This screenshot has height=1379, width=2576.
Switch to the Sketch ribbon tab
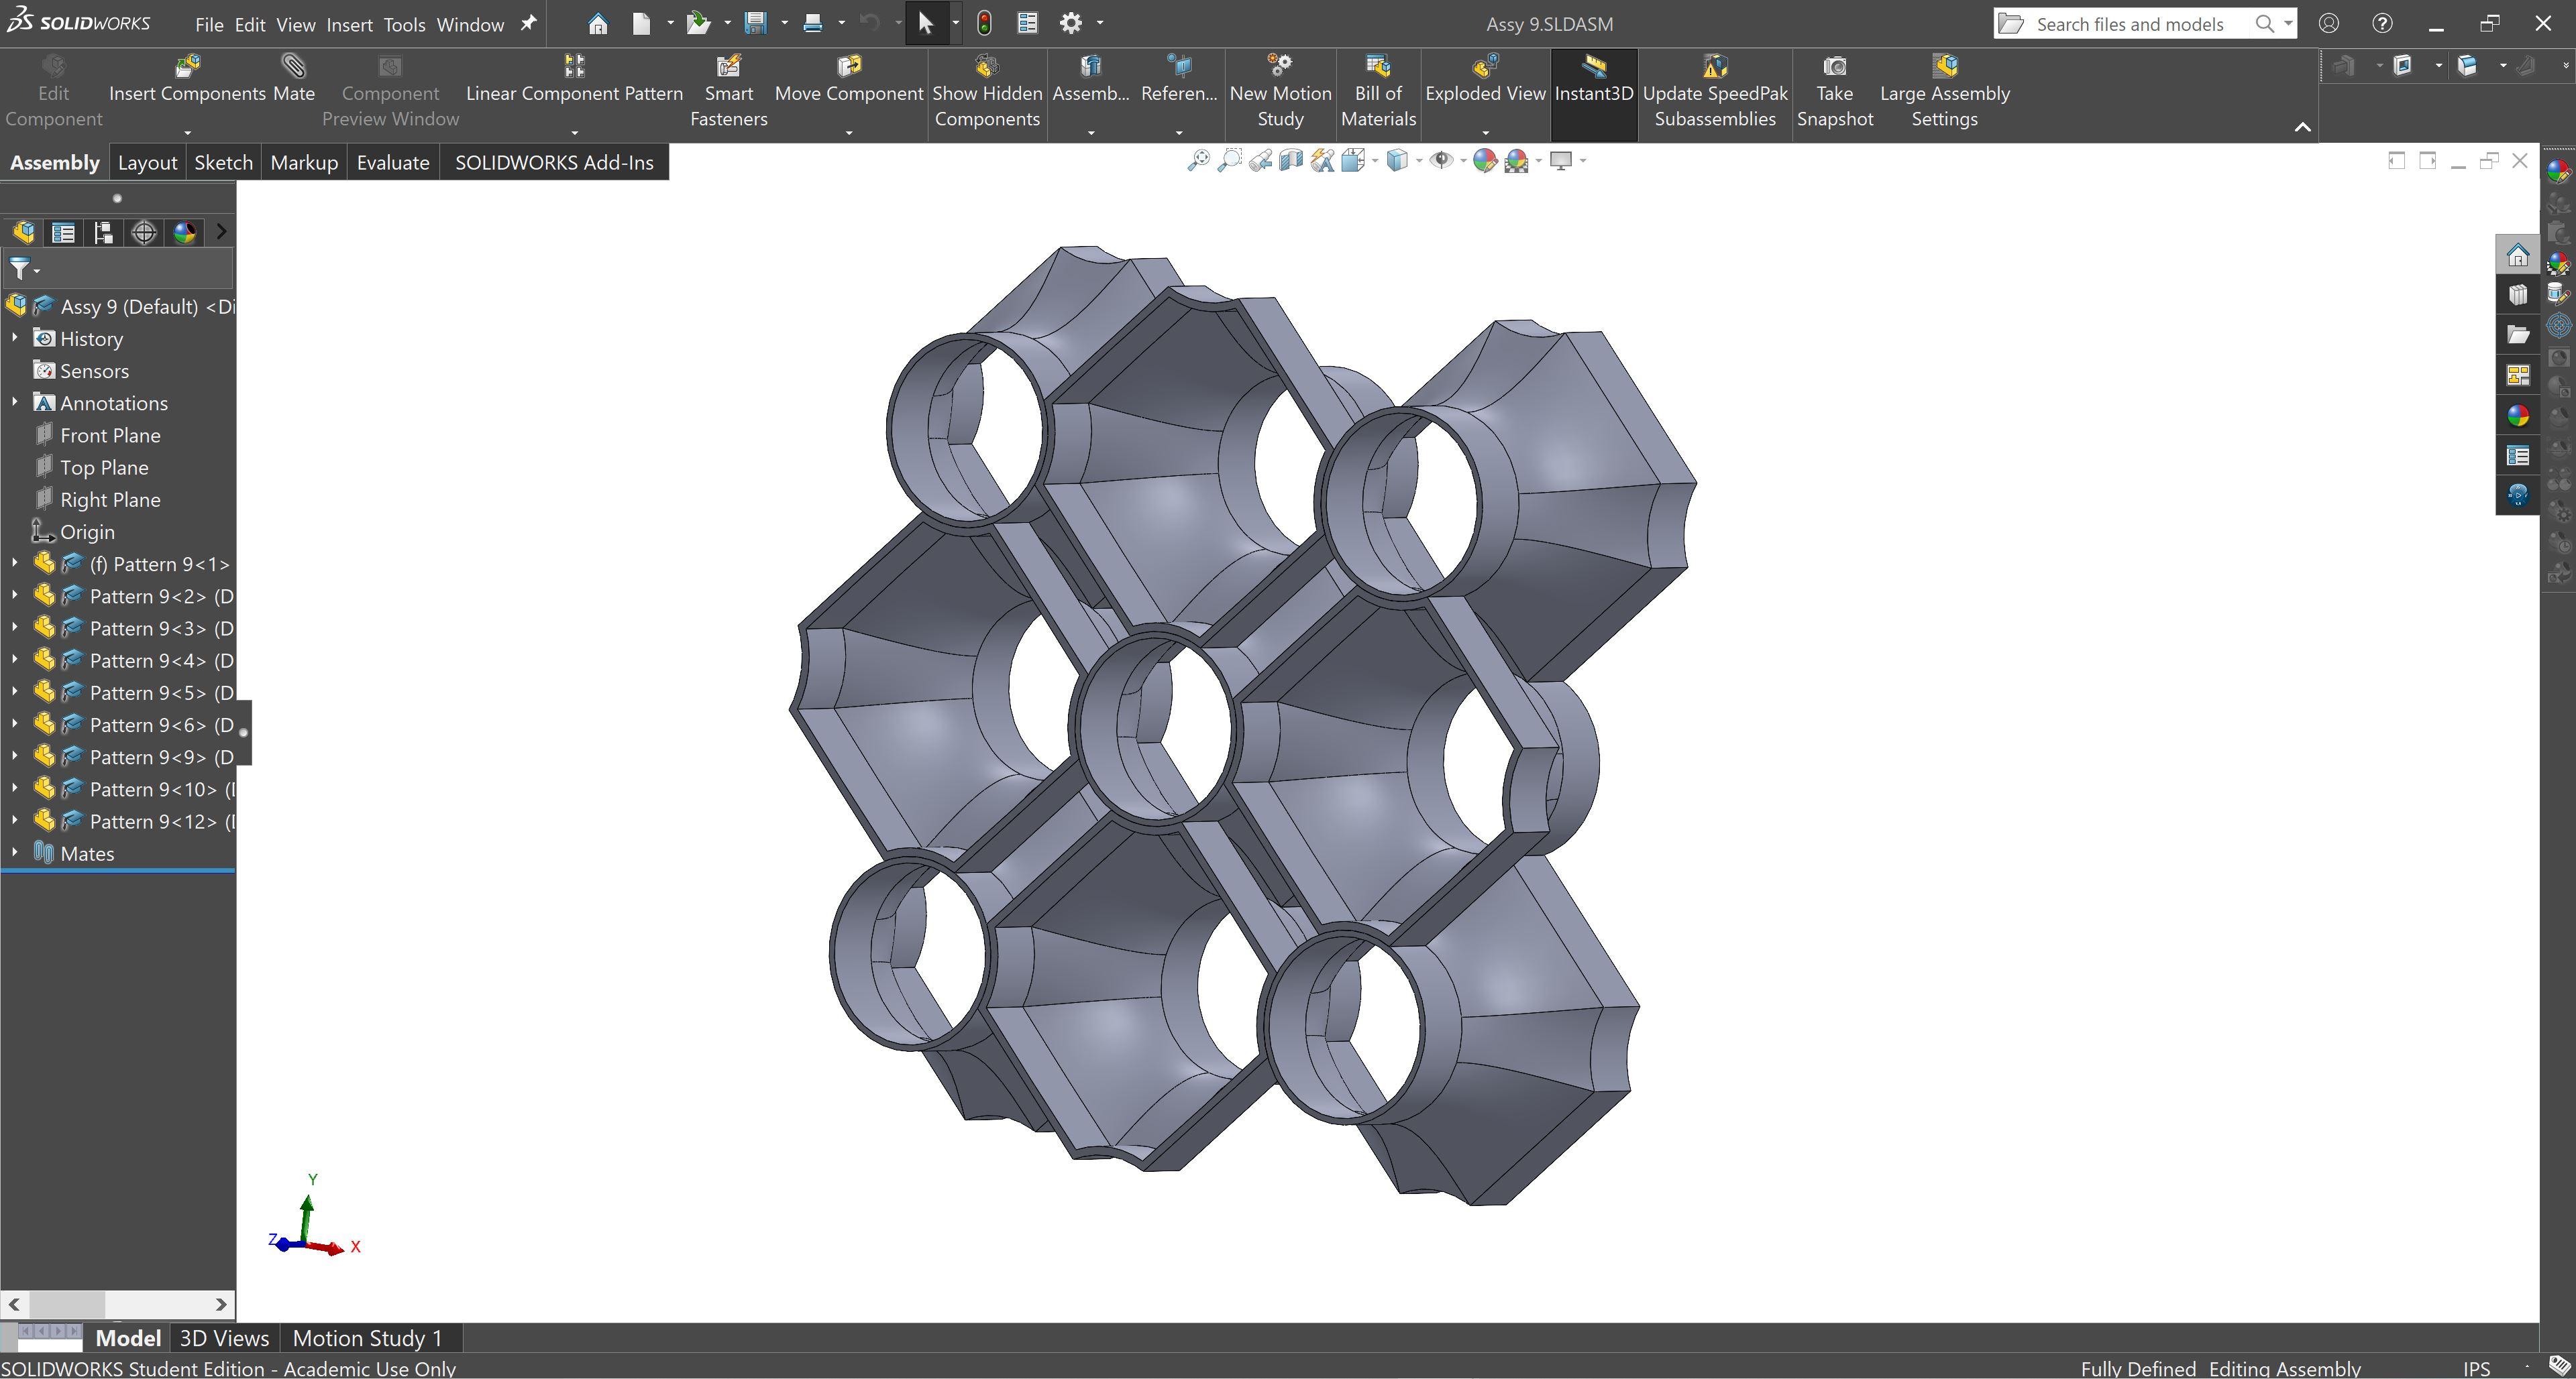pos(220,160)
